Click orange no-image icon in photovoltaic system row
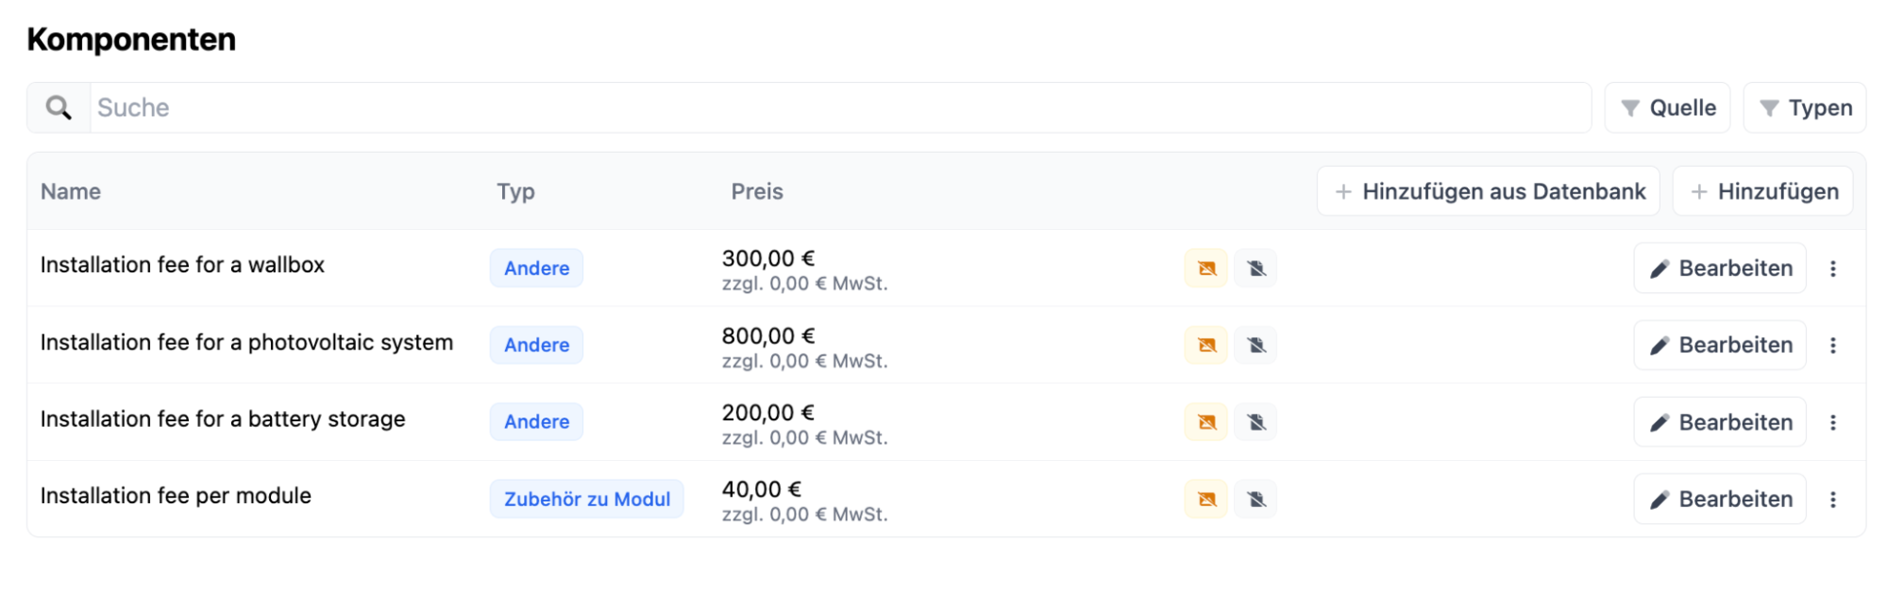 1205,345
